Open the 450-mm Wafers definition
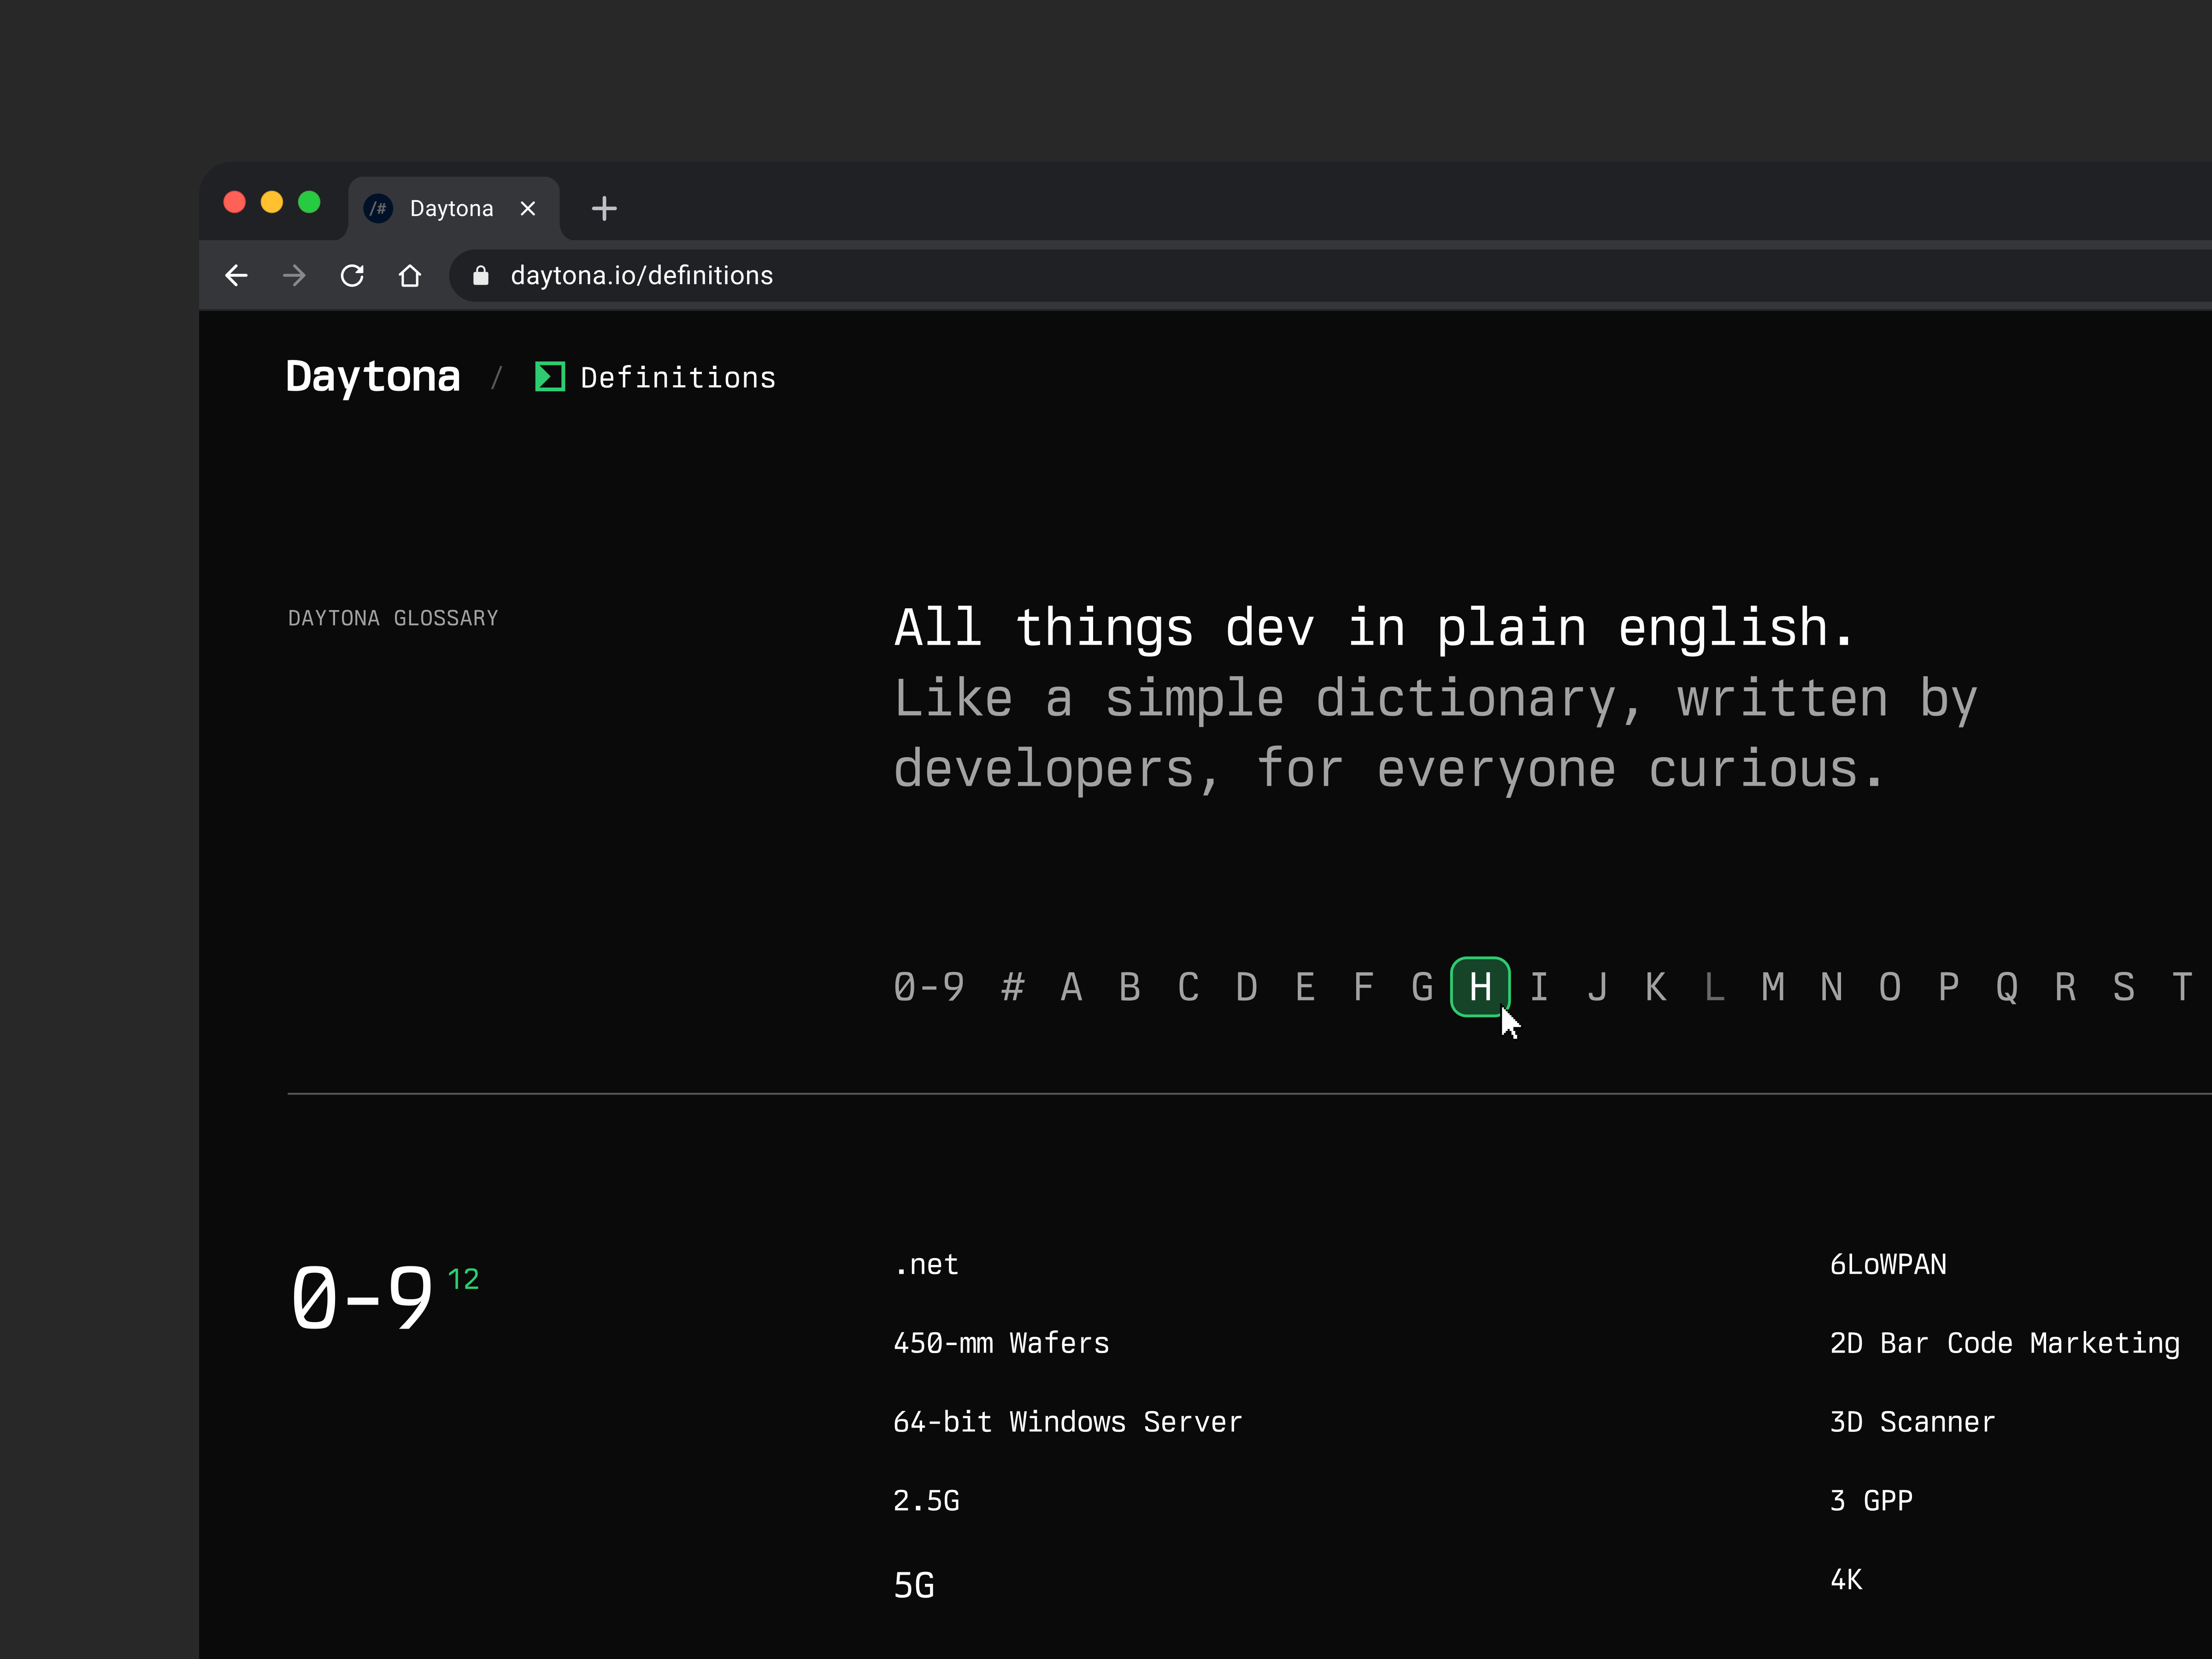The width and height of the screenshot is (2212, 1659). 1001,1343
